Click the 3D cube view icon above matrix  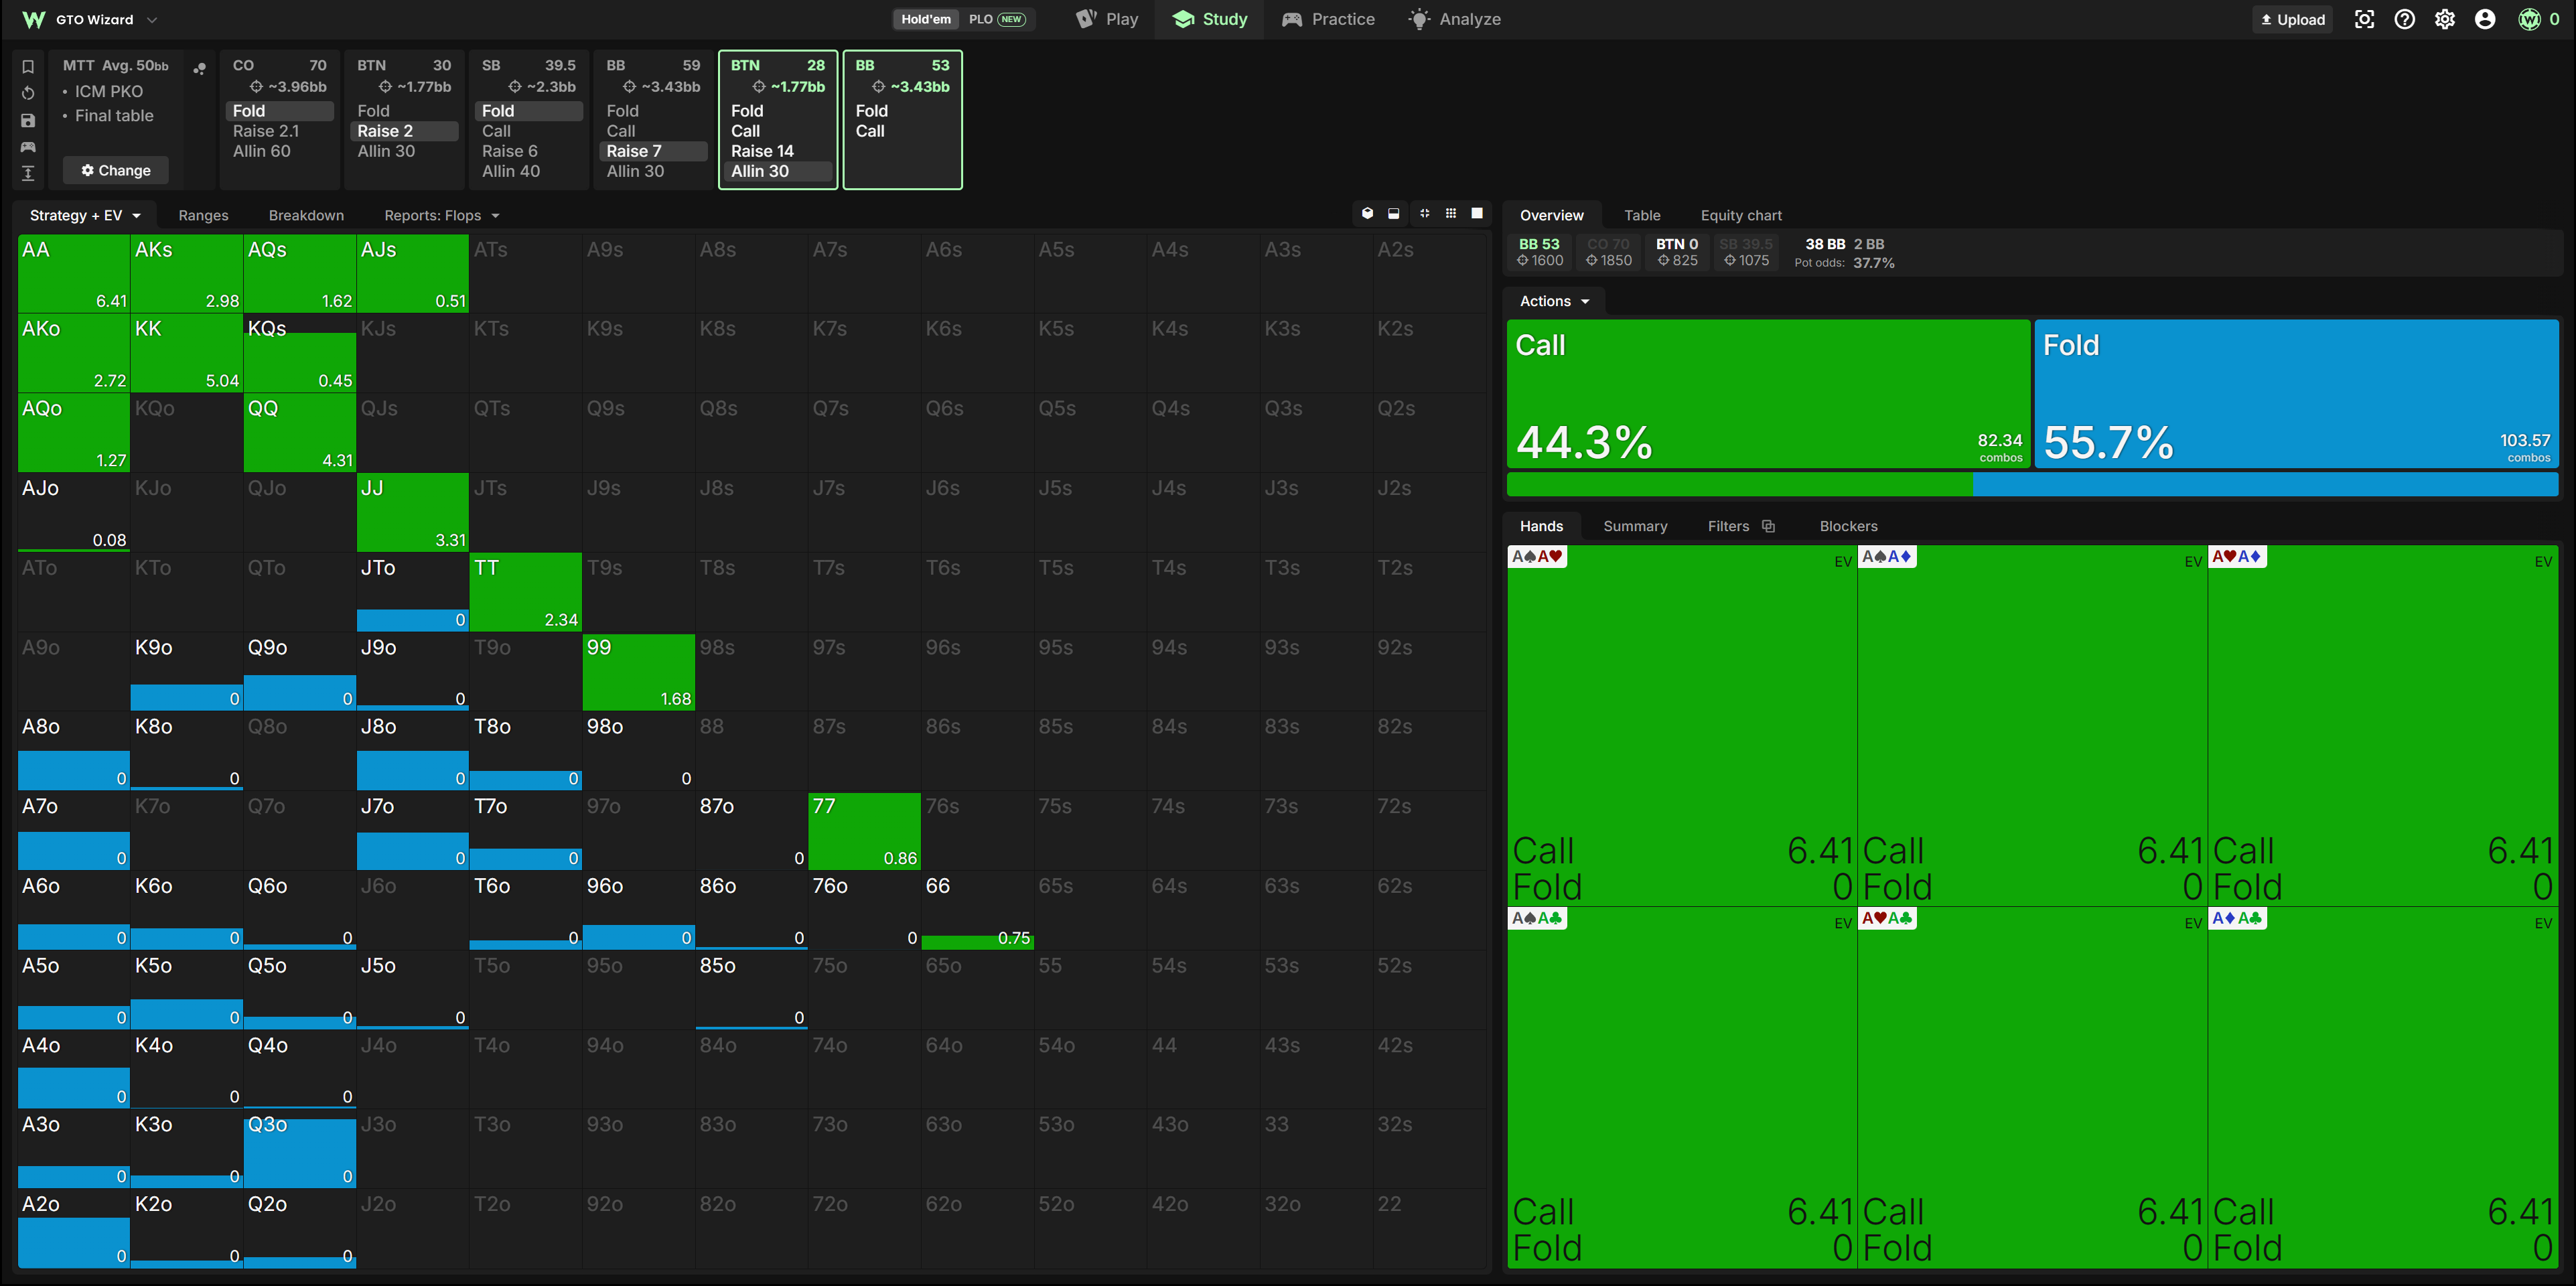pyautogui.click(x=1367, y=213)
